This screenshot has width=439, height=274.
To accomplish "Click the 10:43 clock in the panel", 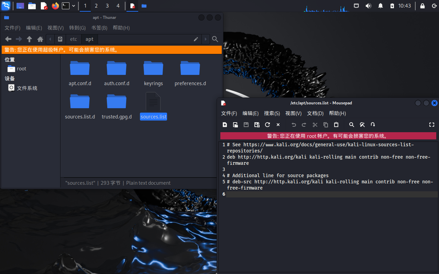I will coord(405,6).
